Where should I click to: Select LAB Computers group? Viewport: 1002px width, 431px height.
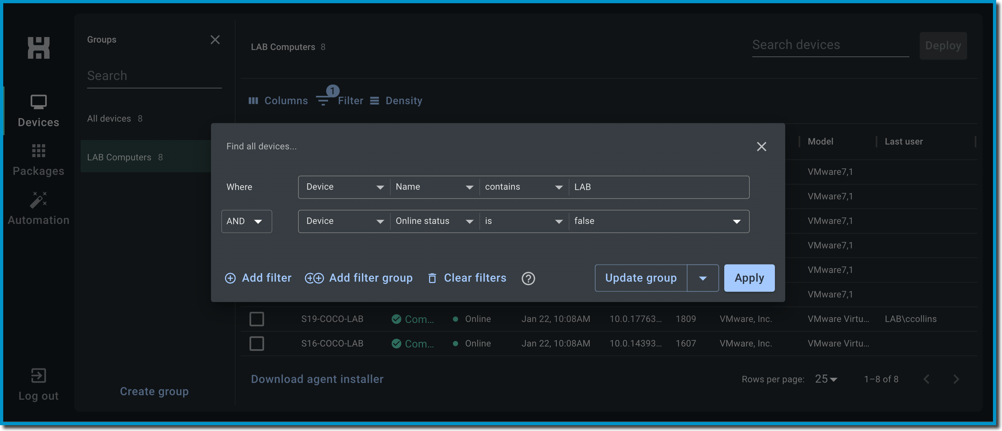[x=146, y=156]
